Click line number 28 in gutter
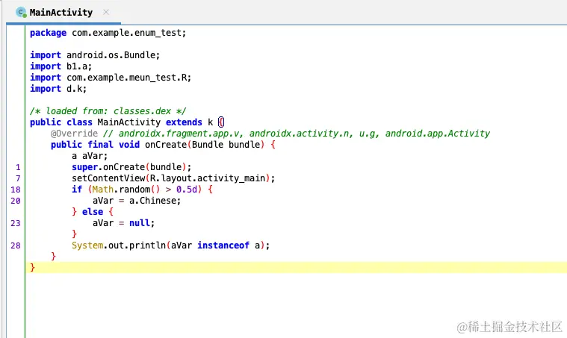The width and height of the screenshot is (567, 338). coord(16,245)
